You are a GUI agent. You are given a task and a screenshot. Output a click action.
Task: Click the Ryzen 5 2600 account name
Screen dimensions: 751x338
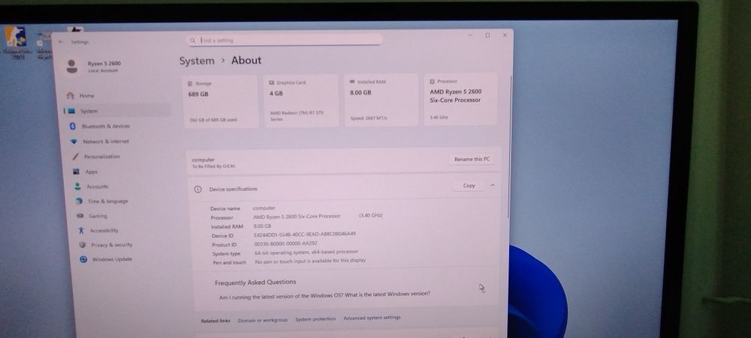click(104, 63)
